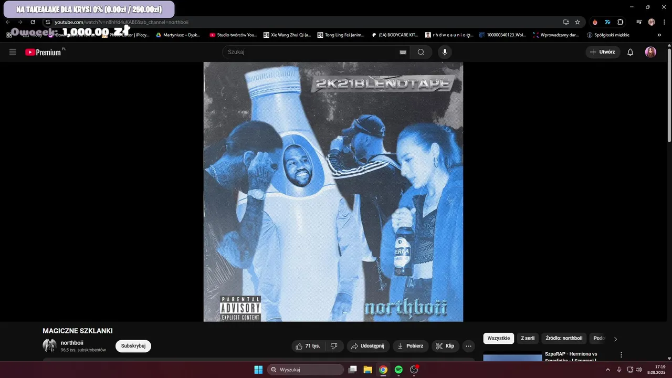Screen dimensions: 672x378
Task: Select the Źródło: northboii filter chip
Action: click(564, 338)
